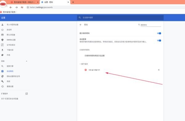The height and width of the screenshot is (121, 185).
Task: Select 自动填充 in the sidebar
Action: 10,71
